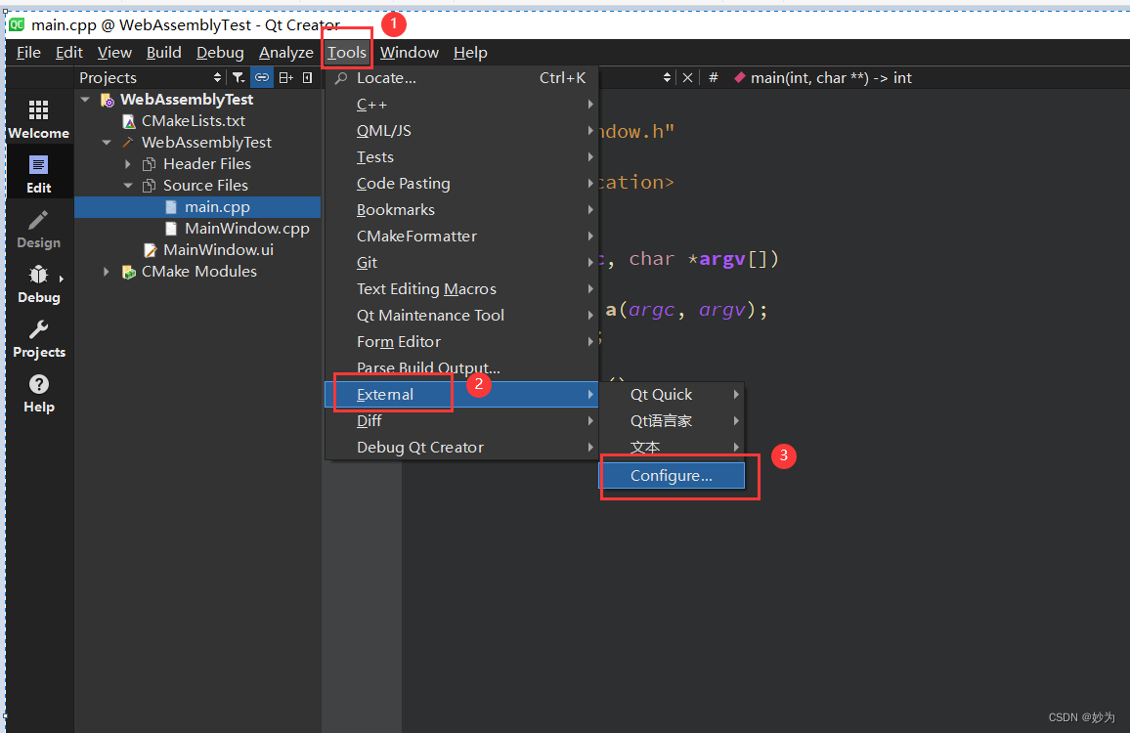Open the Analyze menu
Screen dimensions: 1130x733
click(x=286, y=53)
